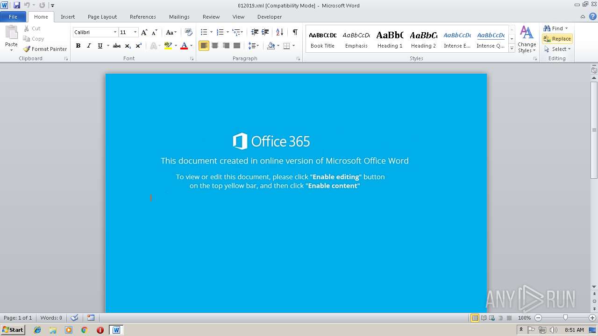Apply the red font color
Screen dimensions: 598x336
(x=184, y=46)
